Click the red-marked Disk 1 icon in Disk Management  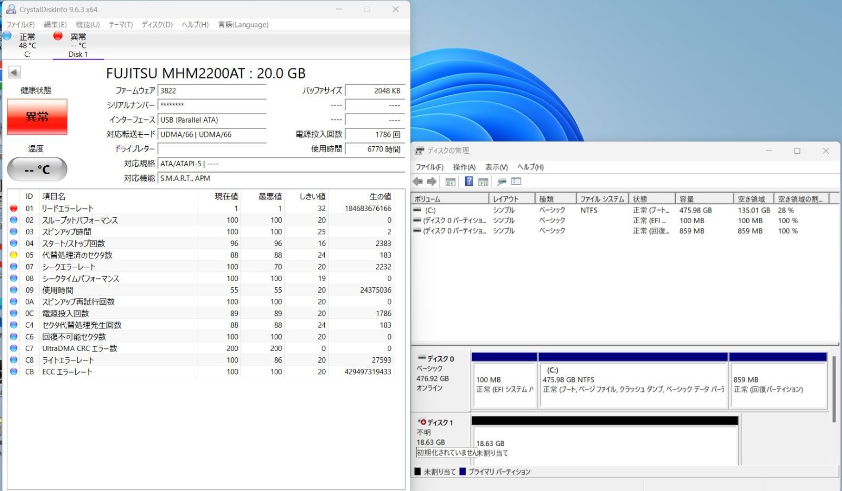(422, 422)
